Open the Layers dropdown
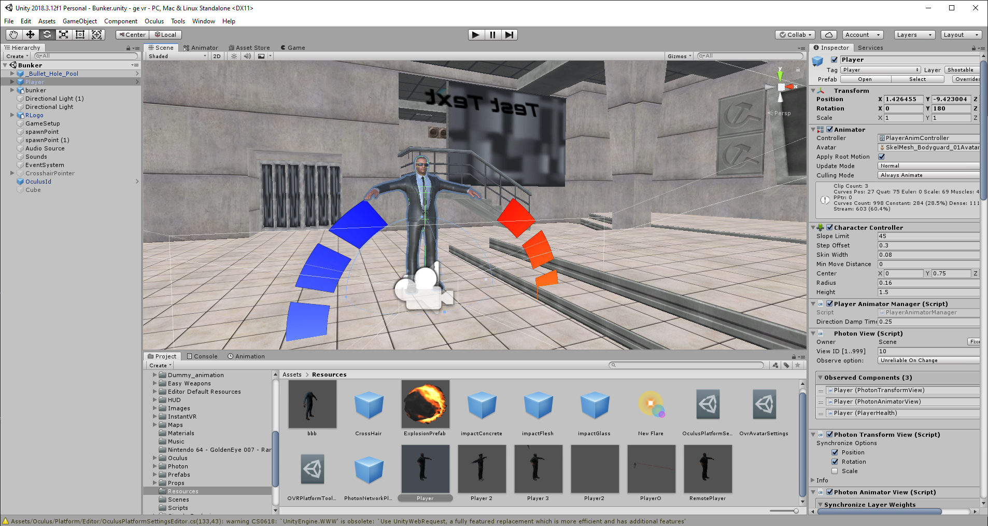This screenshot has height=526, width=988. (x=914, y=35)
